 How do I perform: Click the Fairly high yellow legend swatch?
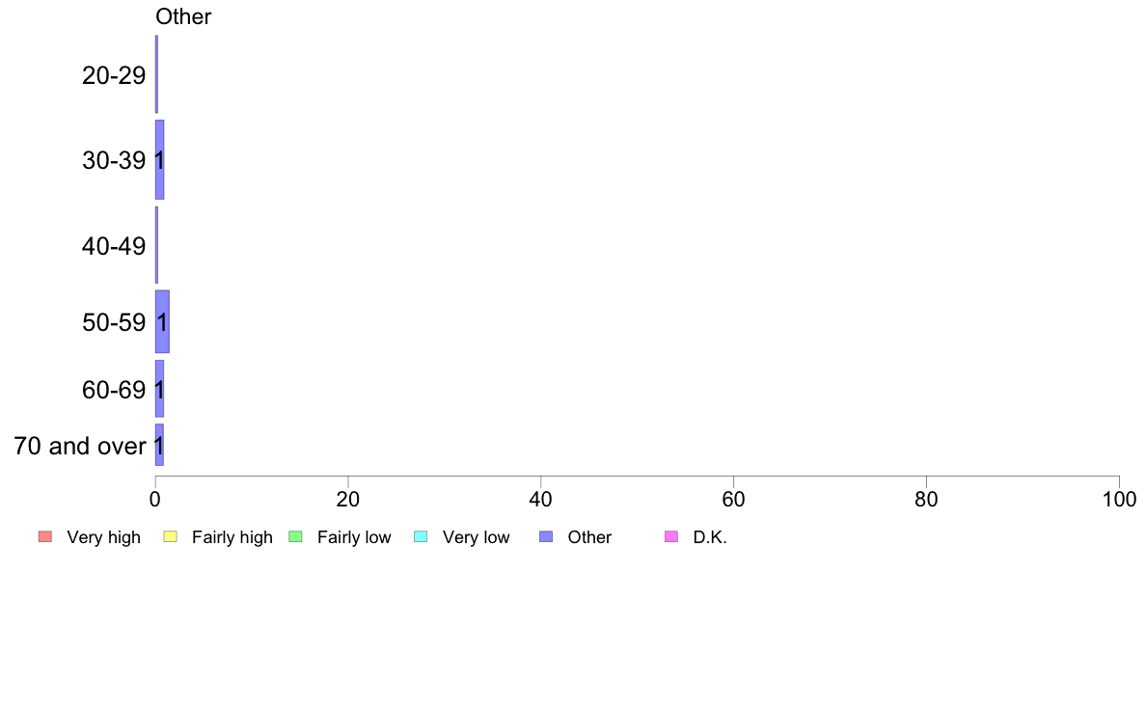[x=171, y=536]
